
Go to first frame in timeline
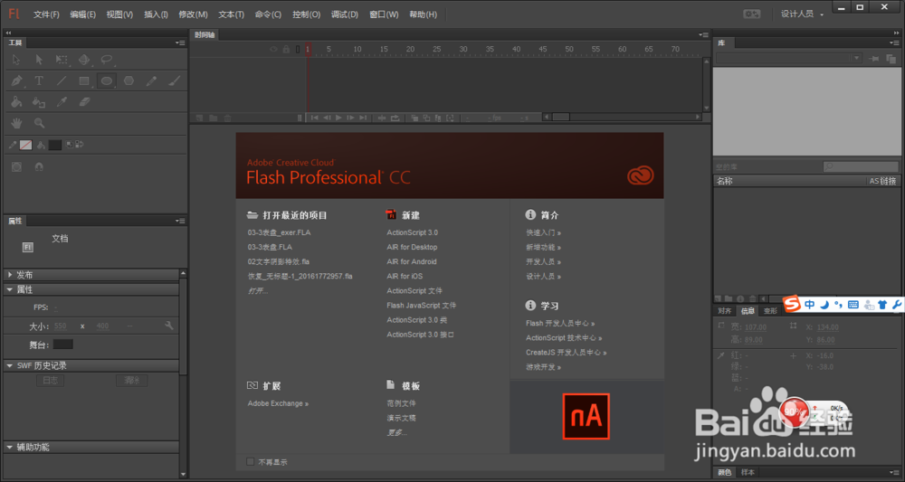coord(315,118)
